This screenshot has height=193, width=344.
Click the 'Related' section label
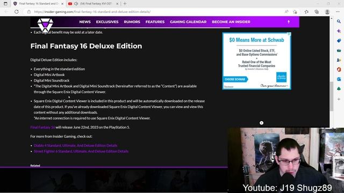pyautogui.click(x=35, y=166)
